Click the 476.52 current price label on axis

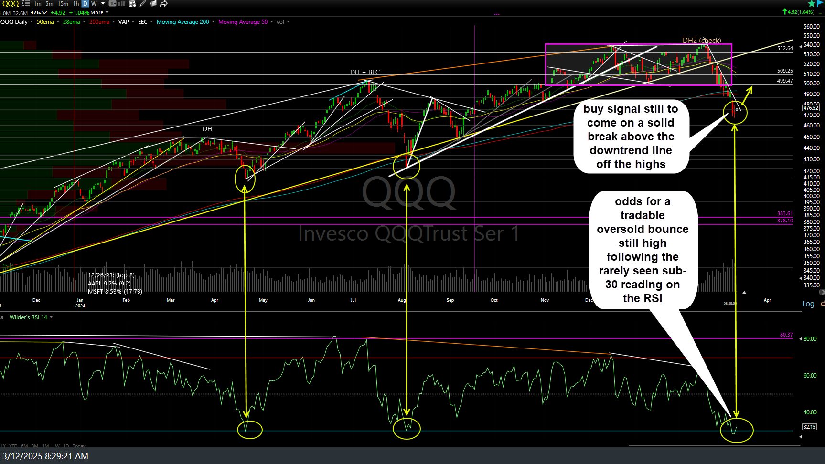tap(811, 108)
